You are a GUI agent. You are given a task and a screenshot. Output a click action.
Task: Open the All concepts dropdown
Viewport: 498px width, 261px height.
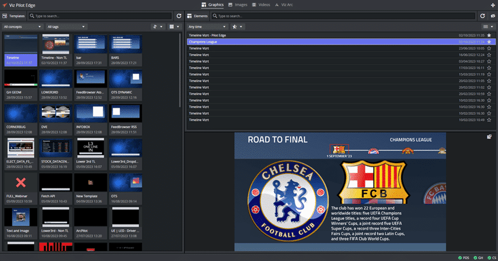[x=22, y=27]
